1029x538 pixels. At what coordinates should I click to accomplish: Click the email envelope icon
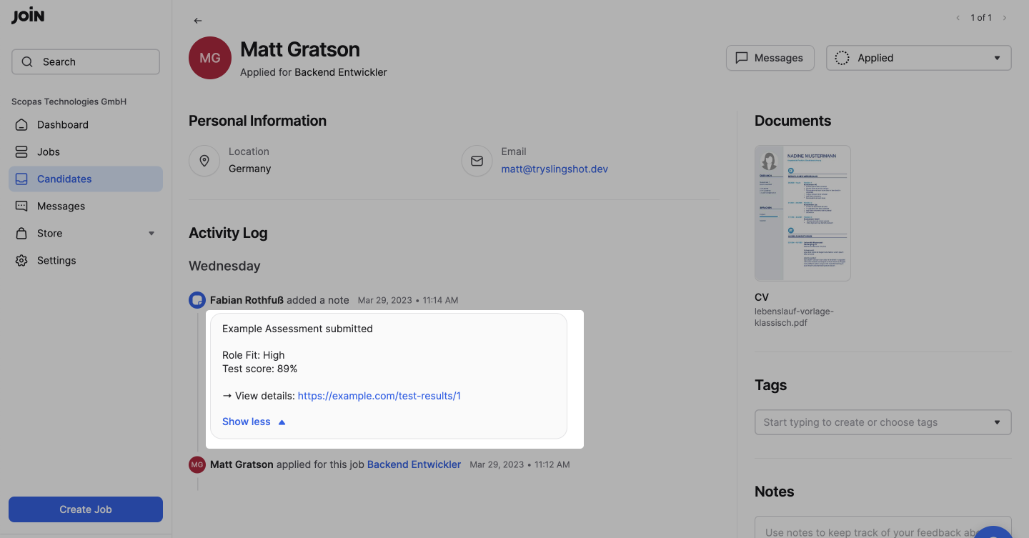477,161
